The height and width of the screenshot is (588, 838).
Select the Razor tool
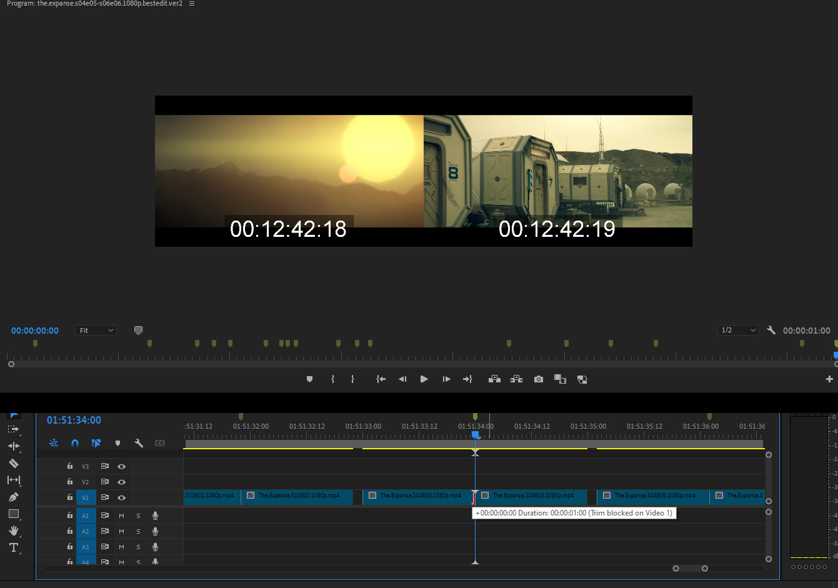point(13,464)
